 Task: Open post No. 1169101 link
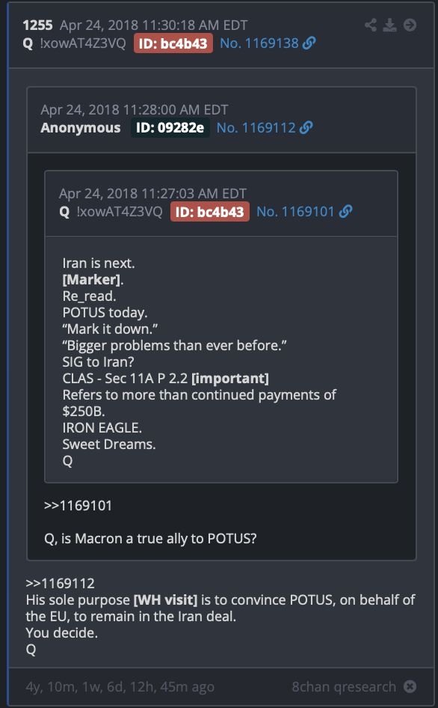pyautogui.click(x=295, y=211)
